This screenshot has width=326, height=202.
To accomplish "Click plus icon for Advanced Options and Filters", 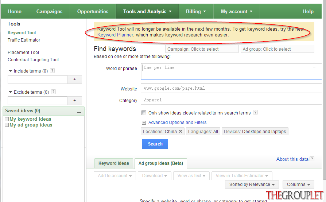I will tap(144, 123).
